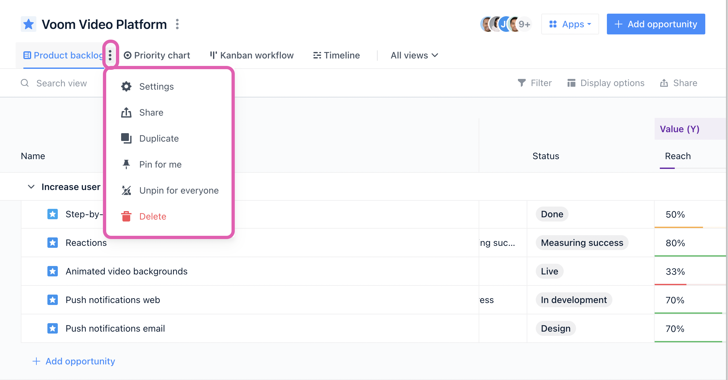The image size is (728, 380).
Task: Click the star icon beside Step-by- row
Action: click(53, 214)
